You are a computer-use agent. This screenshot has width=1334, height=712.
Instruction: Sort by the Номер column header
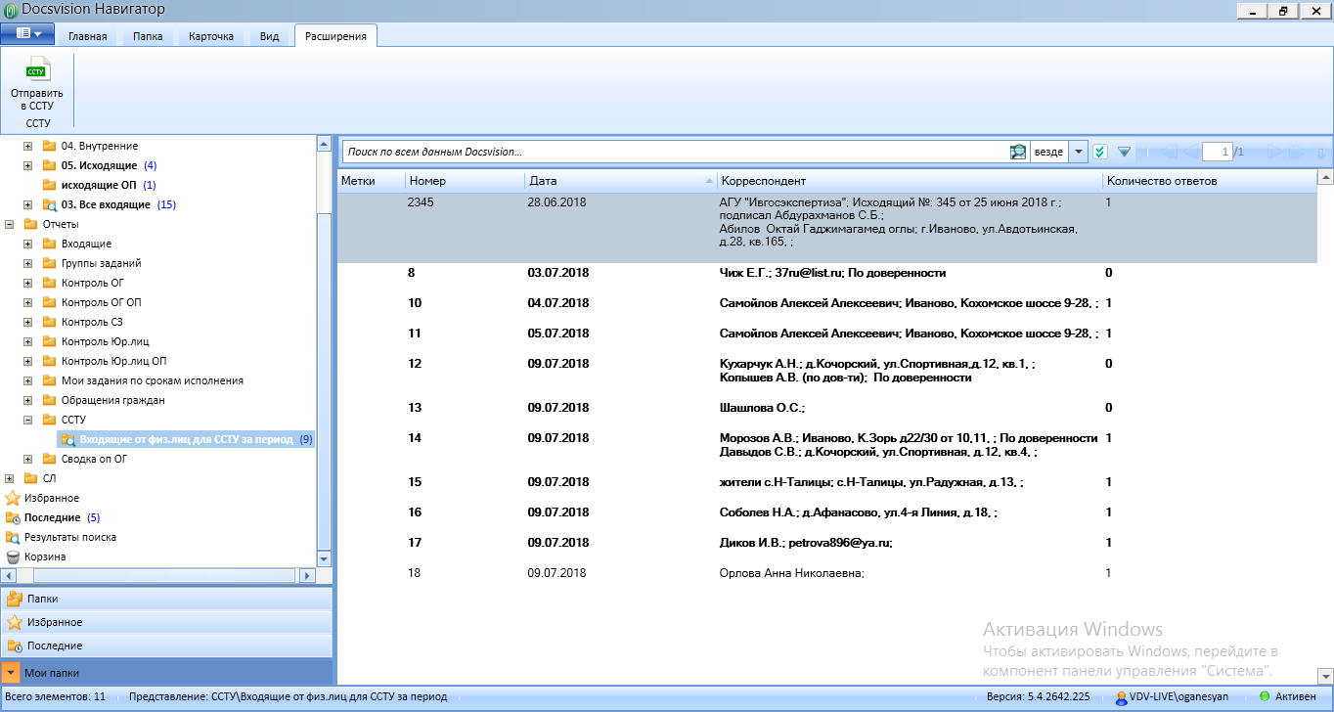pyautogui.click(x=465, y=181)
